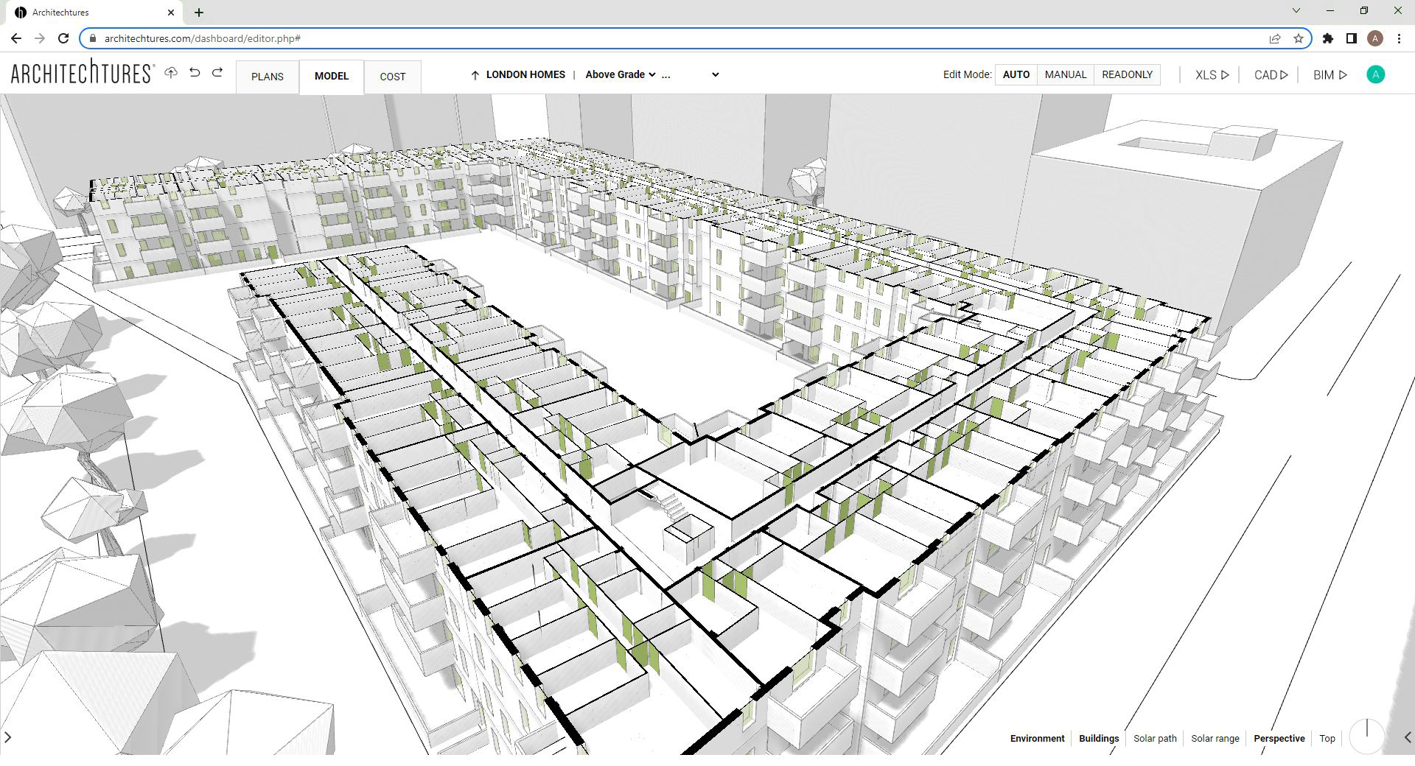
Task: Expand the right side panel
Action: coord(1407,737)
